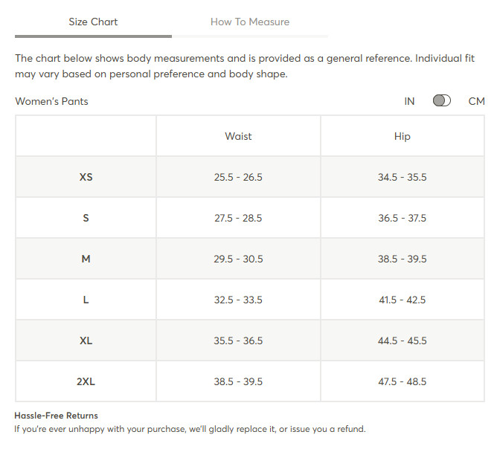Select the Size Chart tab

[93, 22]
